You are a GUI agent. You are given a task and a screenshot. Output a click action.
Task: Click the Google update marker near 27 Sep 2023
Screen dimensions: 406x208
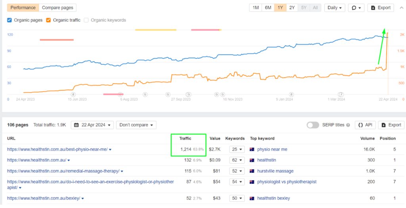188,94
